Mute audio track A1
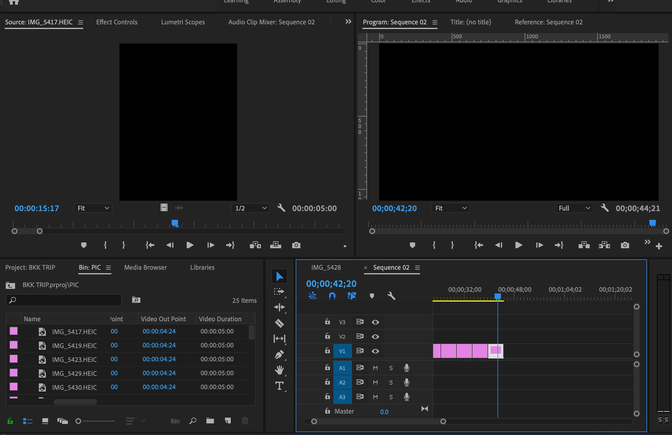The image size is (672, 435). (375, 368)
